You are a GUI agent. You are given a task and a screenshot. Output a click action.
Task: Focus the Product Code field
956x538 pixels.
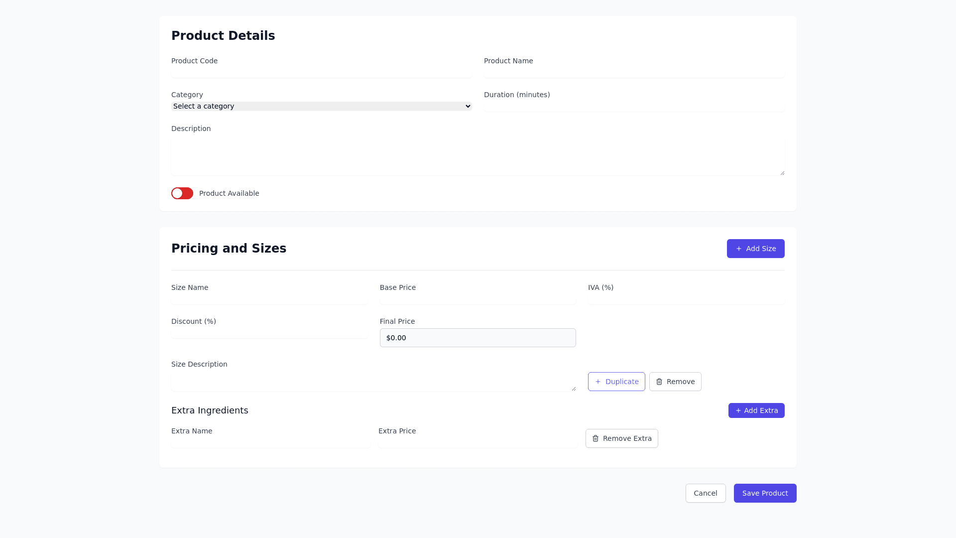click(x=321, y=73)
